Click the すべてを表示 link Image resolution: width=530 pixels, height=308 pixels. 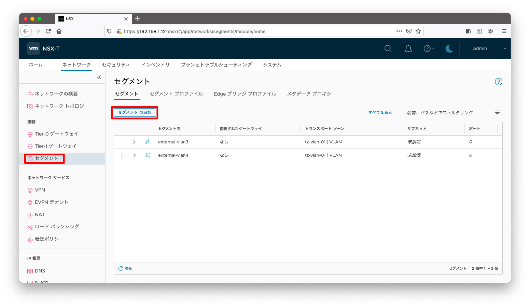tap(380, 112)
